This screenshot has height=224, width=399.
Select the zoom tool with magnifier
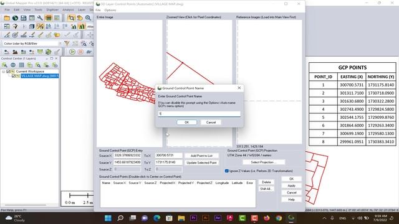[x=71, y=18]
